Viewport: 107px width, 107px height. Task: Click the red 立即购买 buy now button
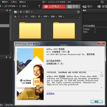(54, 7)
